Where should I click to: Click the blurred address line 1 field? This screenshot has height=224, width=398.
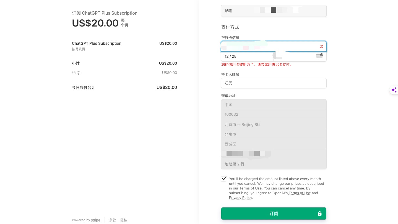click(x=274, y=154)
